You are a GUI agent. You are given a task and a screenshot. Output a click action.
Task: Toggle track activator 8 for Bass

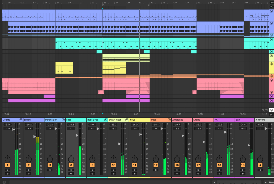(x=71, y=165)
